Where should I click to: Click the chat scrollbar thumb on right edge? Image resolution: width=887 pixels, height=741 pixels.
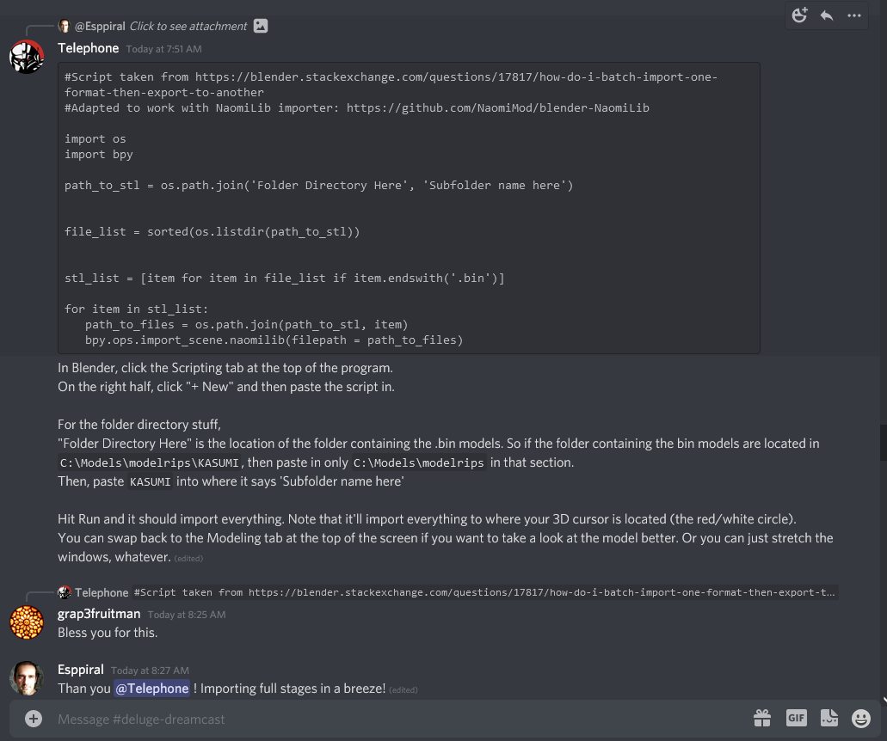click(x=884, y=442)
